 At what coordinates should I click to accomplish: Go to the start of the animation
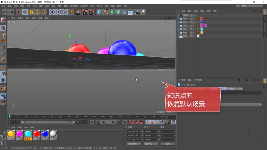point(92,122)
